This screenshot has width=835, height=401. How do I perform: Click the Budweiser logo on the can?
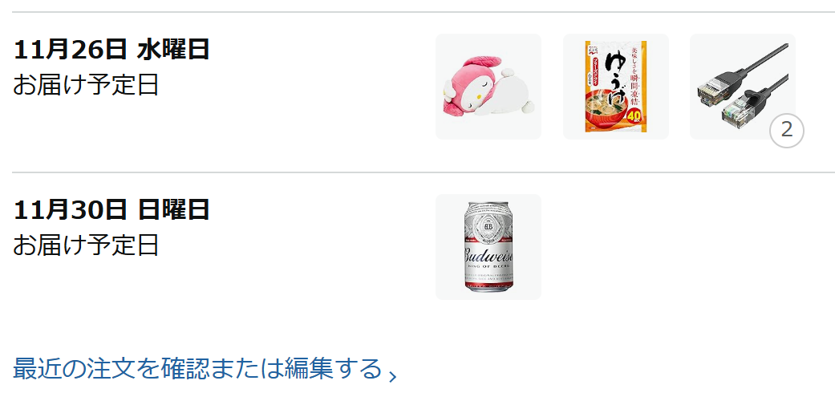pos(488,253)
